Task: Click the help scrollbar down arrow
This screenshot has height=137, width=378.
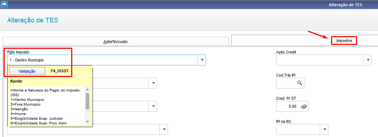Action: 87,121
